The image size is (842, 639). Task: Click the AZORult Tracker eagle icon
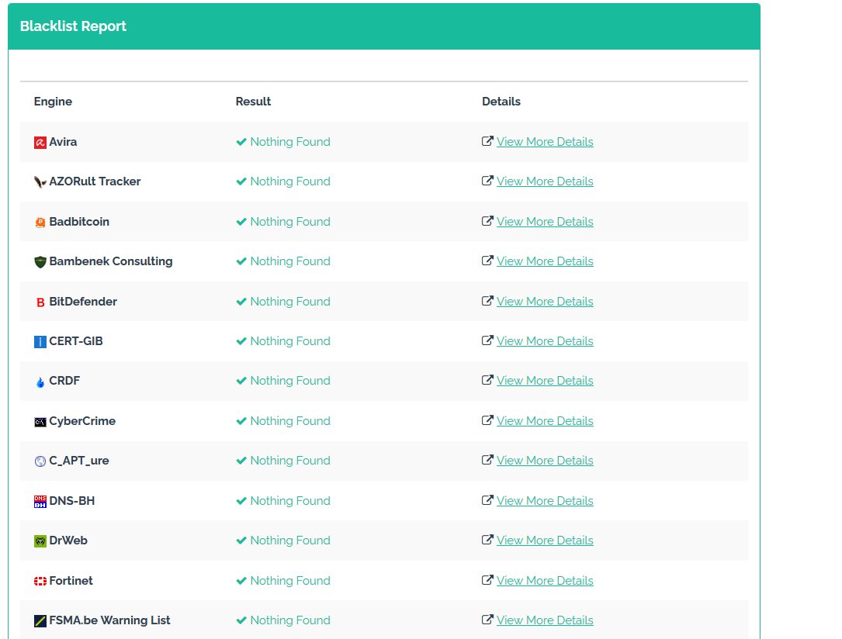40,182
